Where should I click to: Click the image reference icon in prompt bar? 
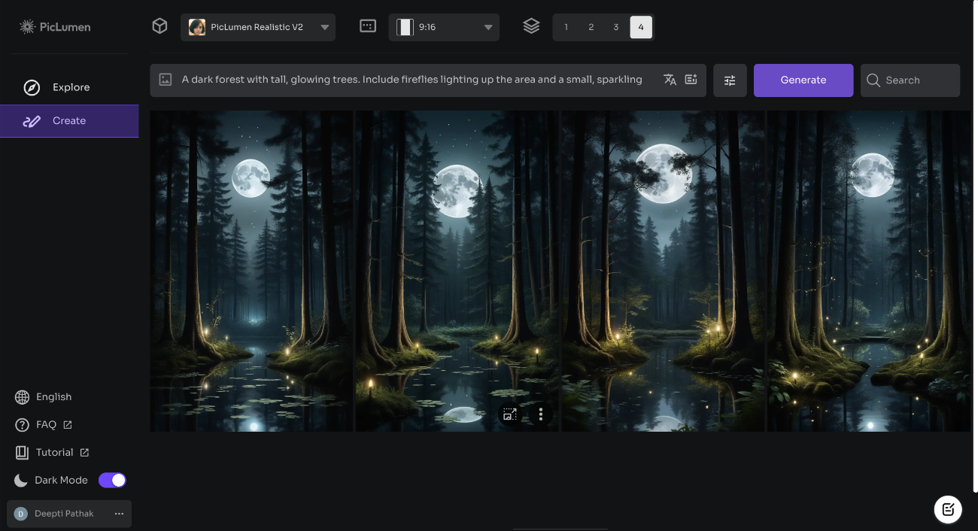[x=165, y=79]
